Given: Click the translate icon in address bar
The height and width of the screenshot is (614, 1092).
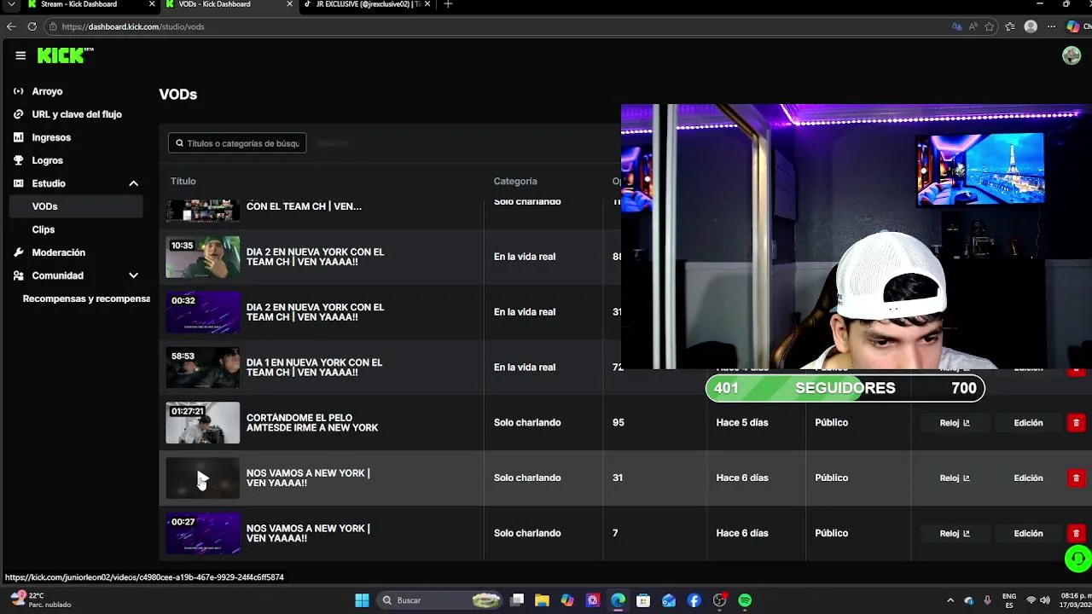Looking at the screenshot, I should coord(956,26).
